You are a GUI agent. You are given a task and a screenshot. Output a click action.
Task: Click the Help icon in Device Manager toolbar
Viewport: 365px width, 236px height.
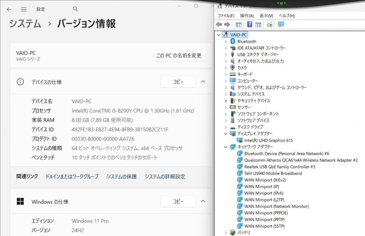250,24
